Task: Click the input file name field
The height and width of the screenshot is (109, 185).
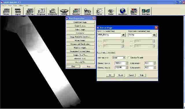Action: [109, 35]
